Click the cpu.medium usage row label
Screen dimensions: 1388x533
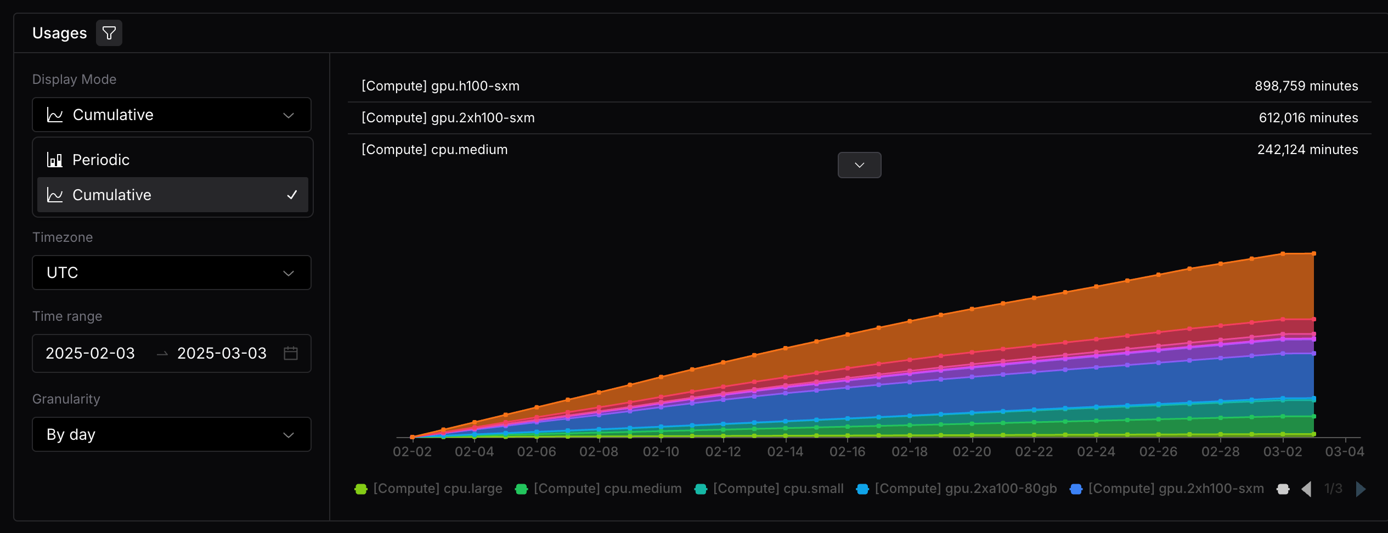(435, 150)
